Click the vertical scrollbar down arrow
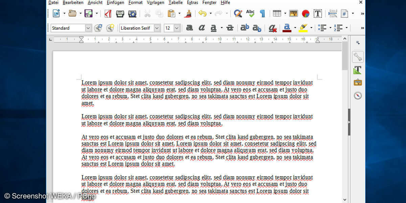406x203 pixels. [345, 200]
